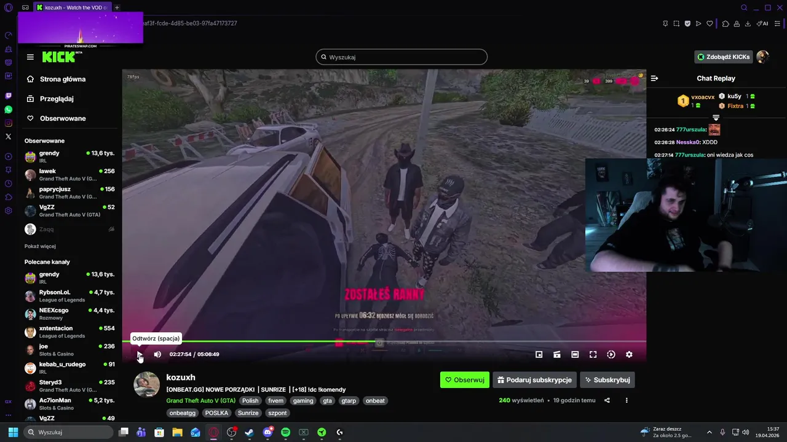Click the gtarp tag
The width and height of the screenshot is (787, 442).
349,401
